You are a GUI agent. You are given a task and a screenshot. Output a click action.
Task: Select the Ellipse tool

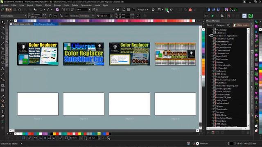point(3,58)
